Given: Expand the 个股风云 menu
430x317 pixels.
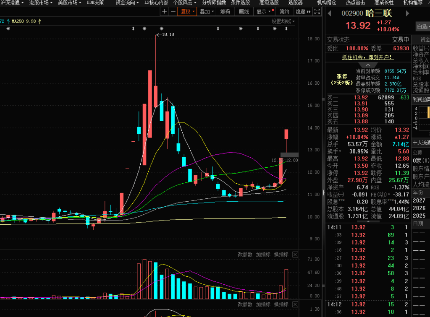Looking at the screenshot, I should [x=185, y=3].
